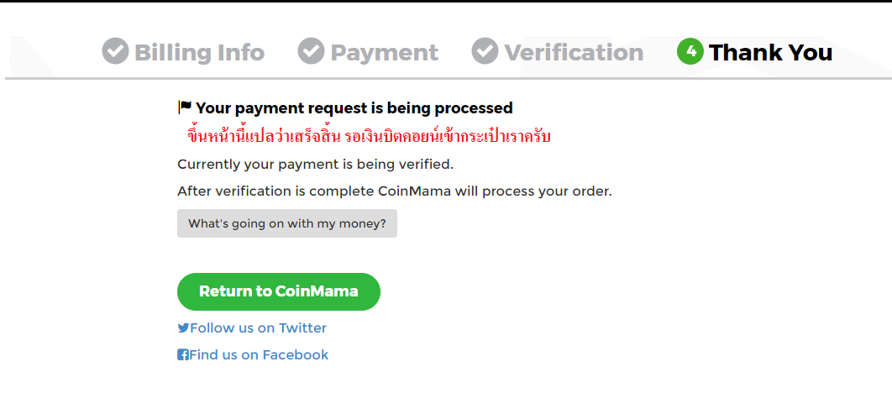Click the Billing Info checkmark icon

click(x=115, y=51)
